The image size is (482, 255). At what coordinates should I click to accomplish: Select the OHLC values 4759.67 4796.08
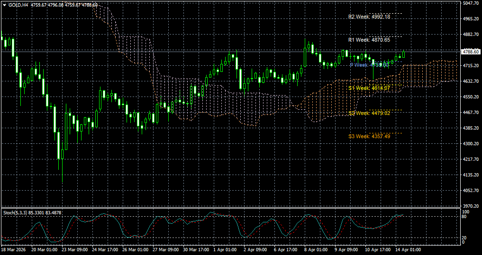click(48, 5)
